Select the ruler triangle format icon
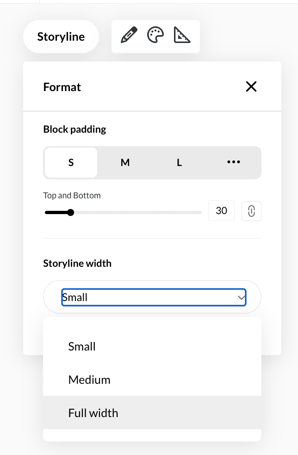This screenshot has height=455, width=298. (182, 36)
